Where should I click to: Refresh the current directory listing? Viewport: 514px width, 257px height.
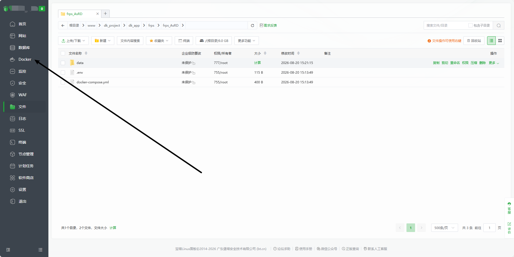[x=252, y=25]
